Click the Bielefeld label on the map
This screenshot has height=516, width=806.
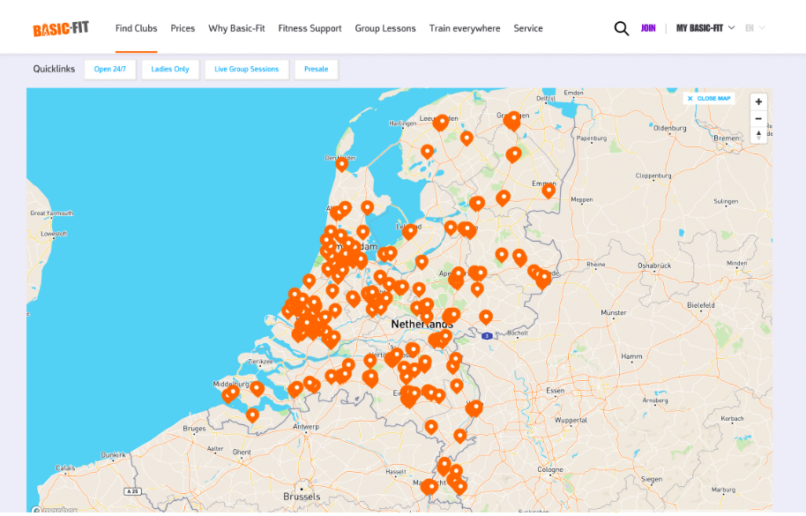(701, 305)
